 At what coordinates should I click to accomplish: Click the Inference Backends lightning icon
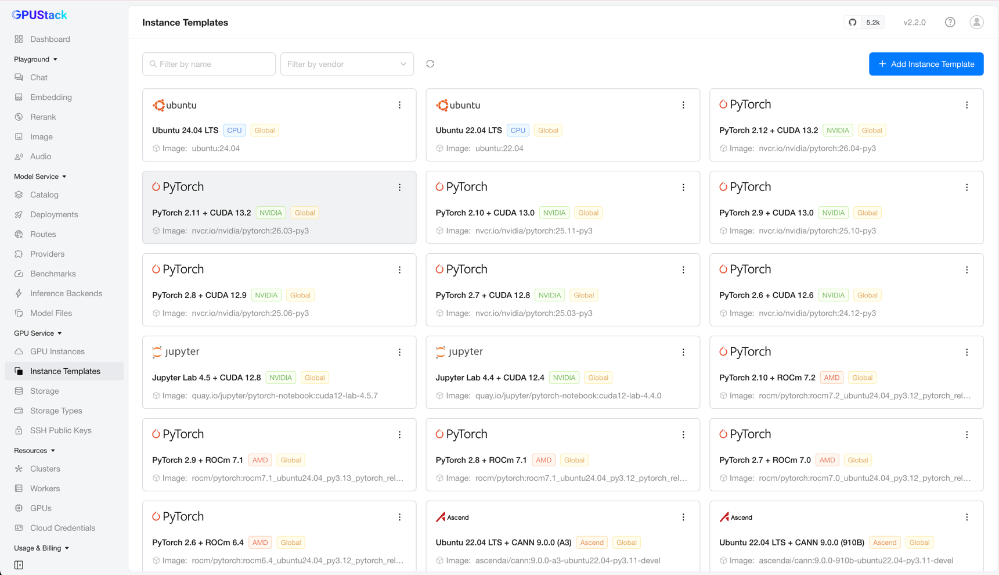[19, 293]
